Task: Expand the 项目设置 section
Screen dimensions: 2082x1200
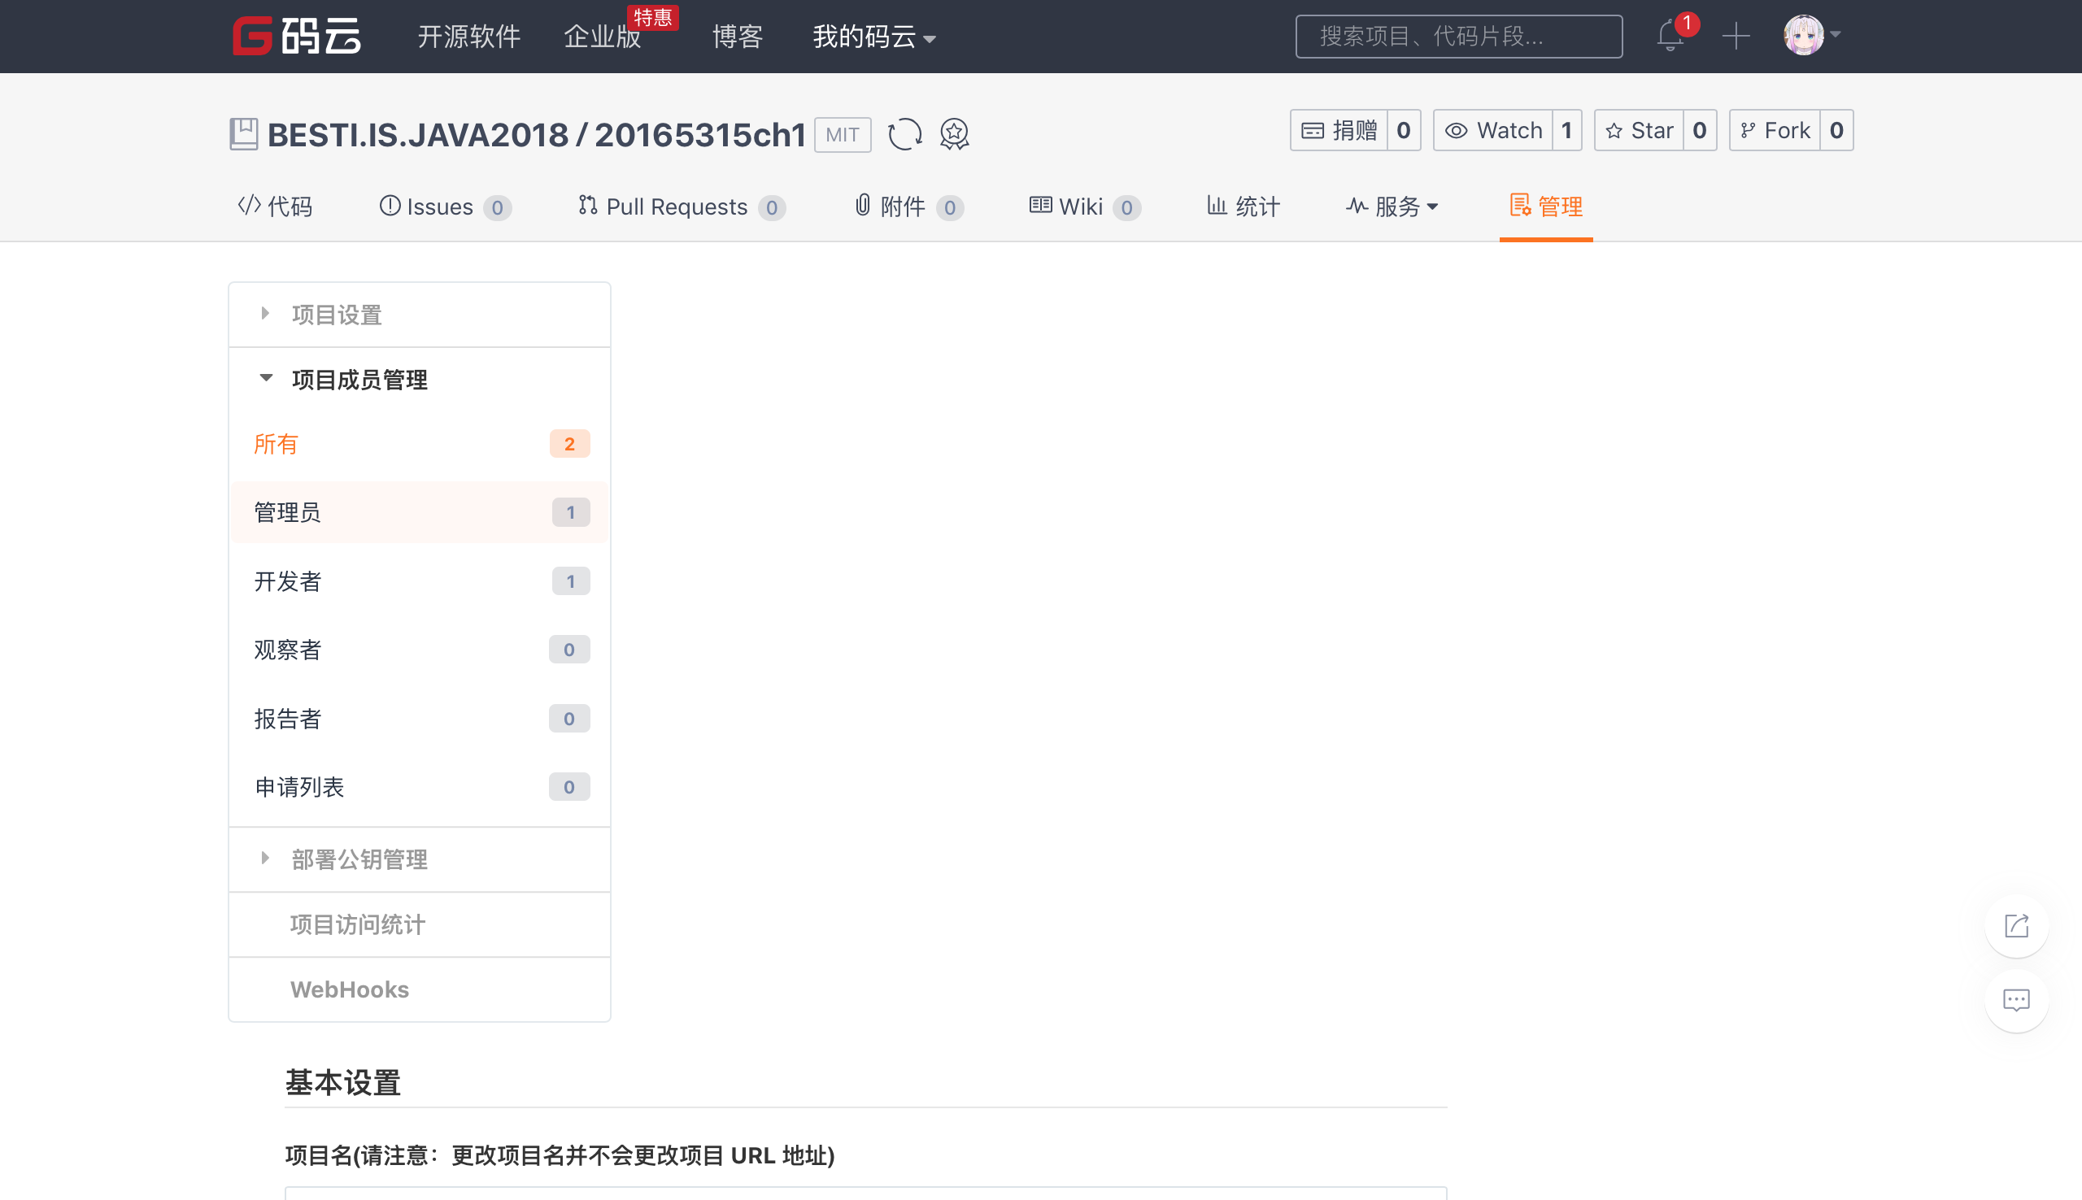Action: [336, 315]
